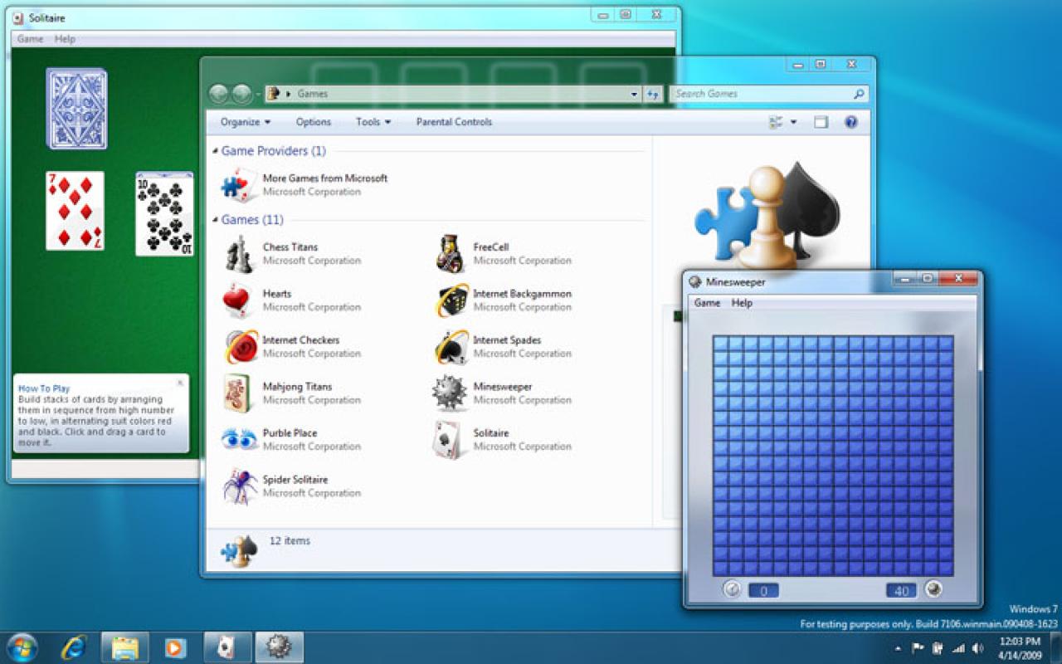Collapse the Game Providers (1) group

tap(216, 151)
